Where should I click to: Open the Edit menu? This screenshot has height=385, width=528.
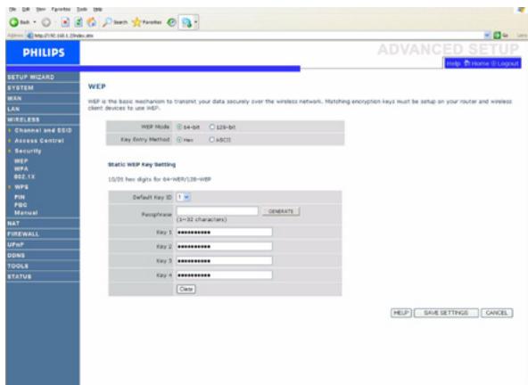[26, 9]
